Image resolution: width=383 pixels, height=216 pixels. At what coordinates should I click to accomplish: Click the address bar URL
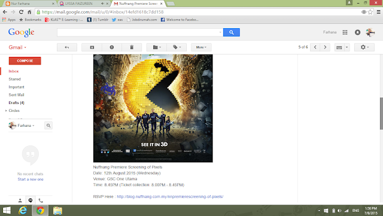click(x=102, y=12)
